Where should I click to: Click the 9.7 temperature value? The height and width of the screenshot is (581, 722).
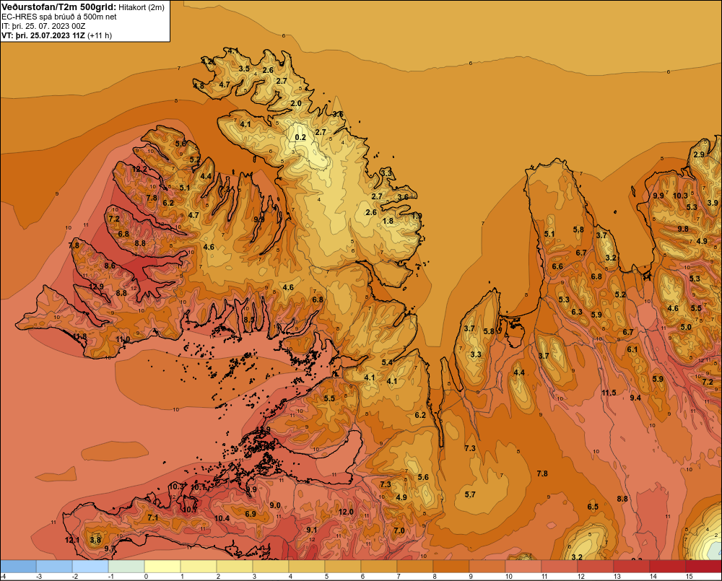pos(110,549)
